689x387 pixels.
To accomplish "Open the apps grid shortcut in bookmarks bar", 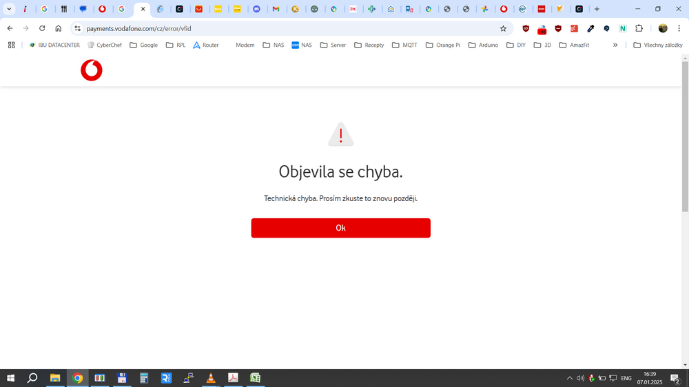I will click(x=12, y=45).
